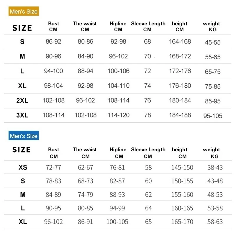Click the blue Men's Size label
The image size is (236, 236).
tap(24, 135)
